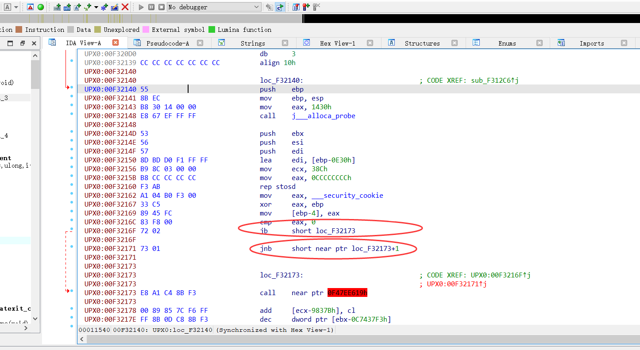Start the debugger process with play
The image size is (640, 350).
click(141, 7)
